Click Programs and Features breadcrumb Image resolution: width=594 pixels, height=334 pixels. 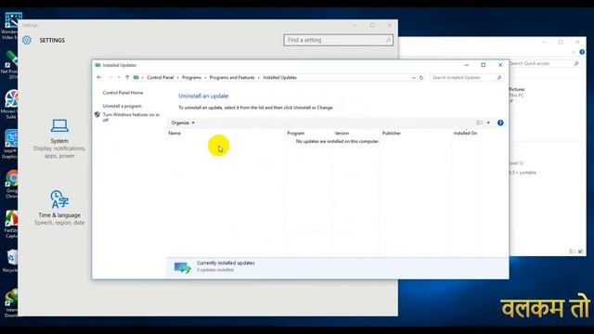point(232,77)
